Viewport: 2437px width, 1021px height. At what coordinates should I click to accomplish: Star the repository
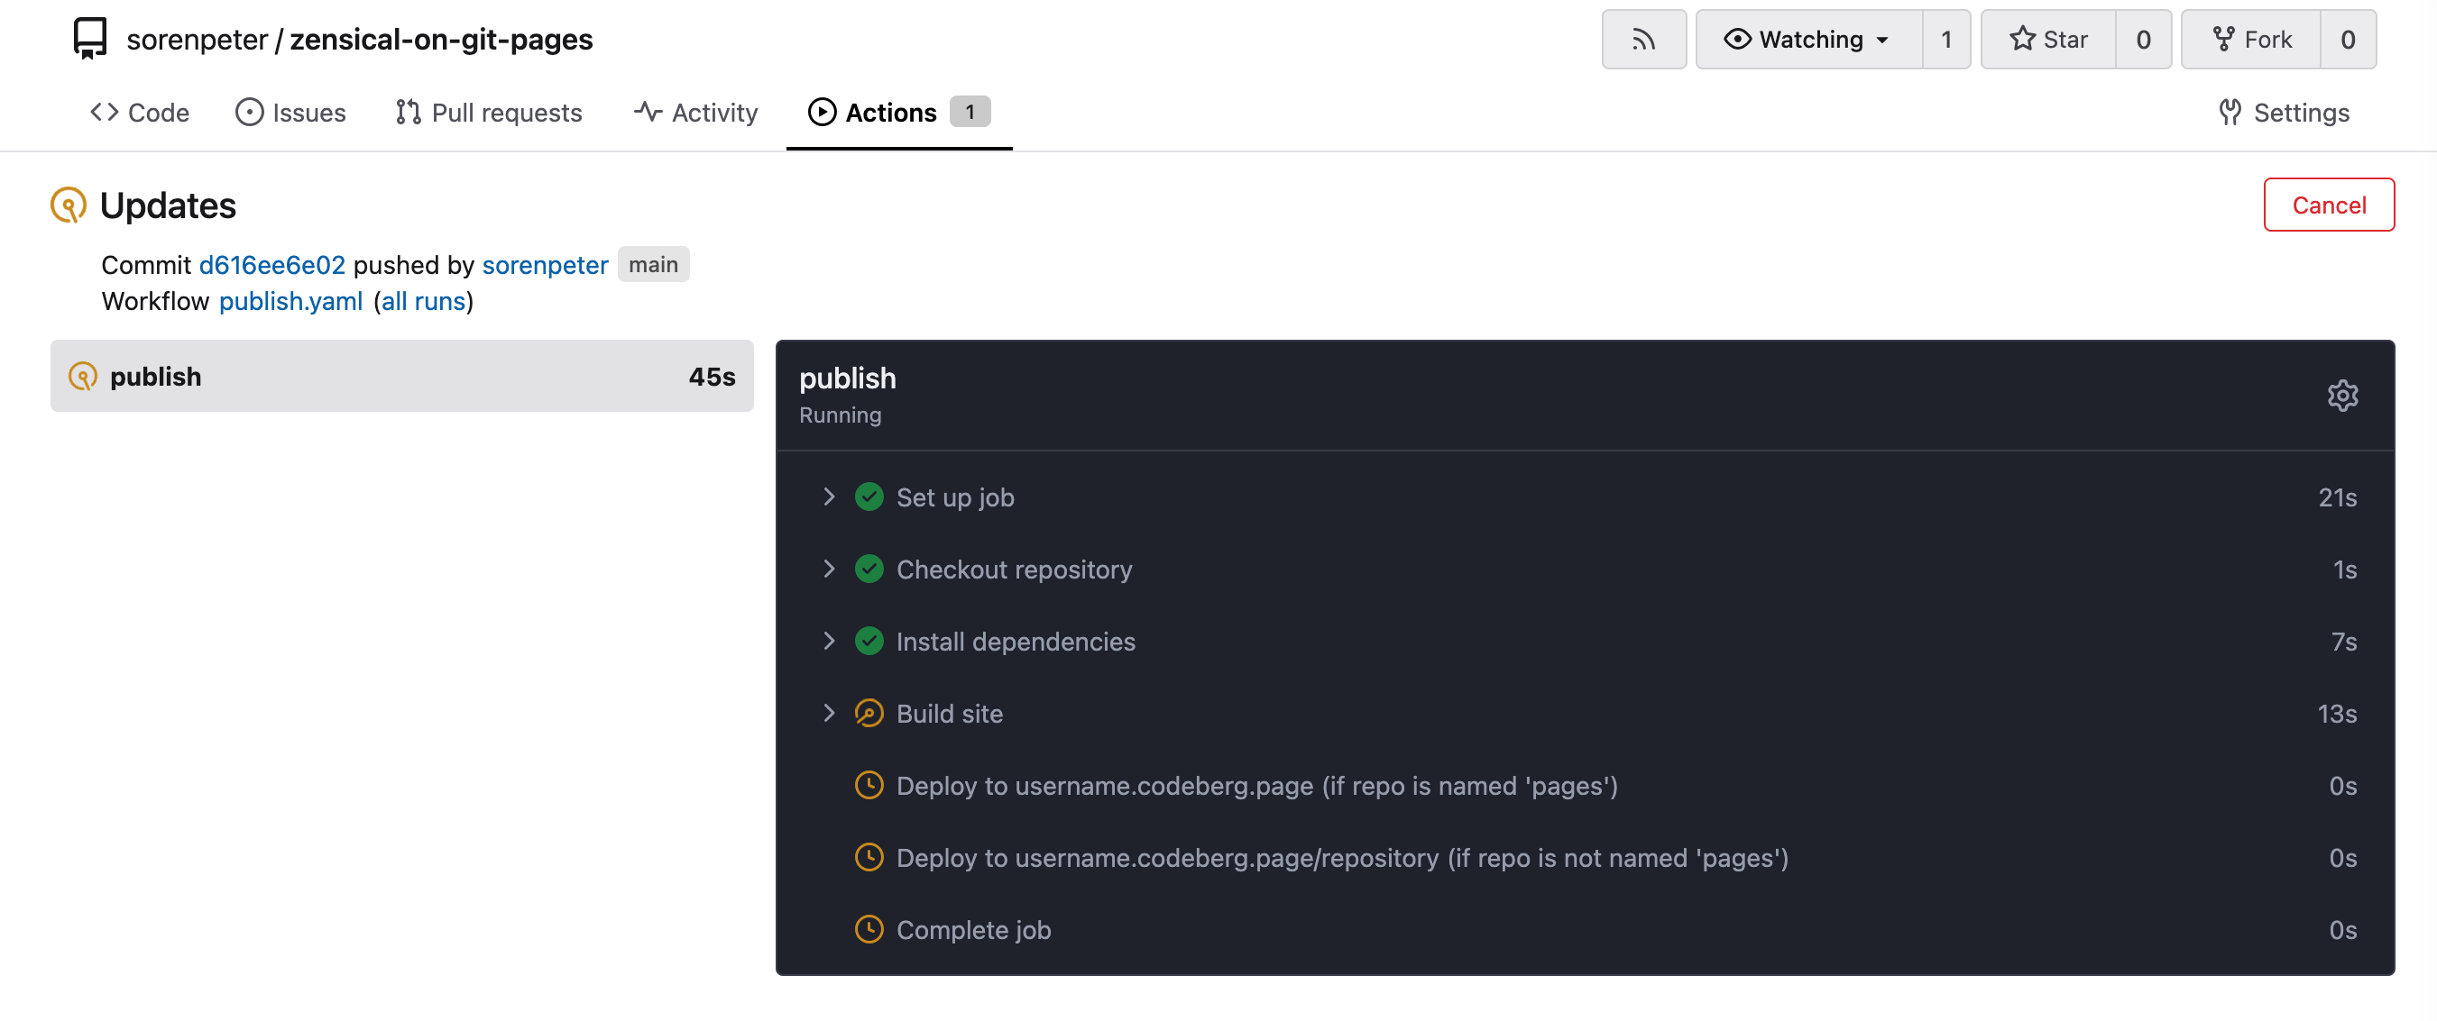[2048, 39]
